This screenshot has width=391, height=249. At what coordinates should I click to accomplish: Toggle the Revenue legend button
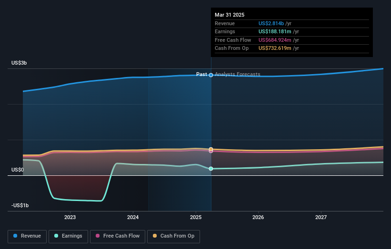click(27, 236)
